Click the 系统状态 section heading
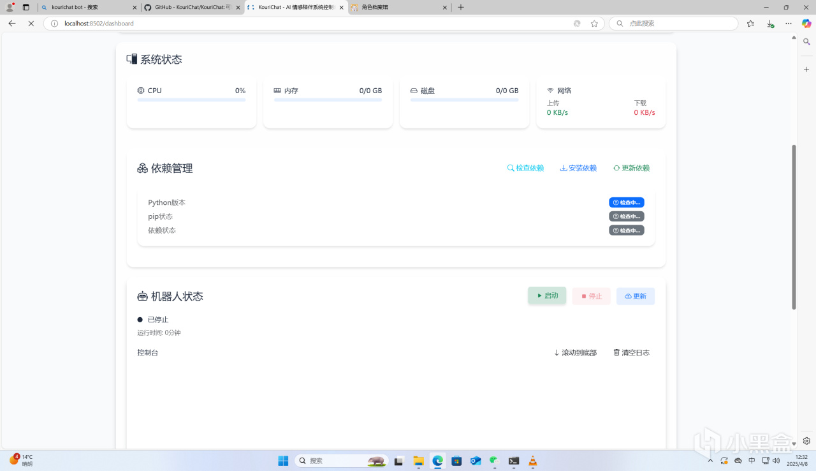 pos(154,59)
